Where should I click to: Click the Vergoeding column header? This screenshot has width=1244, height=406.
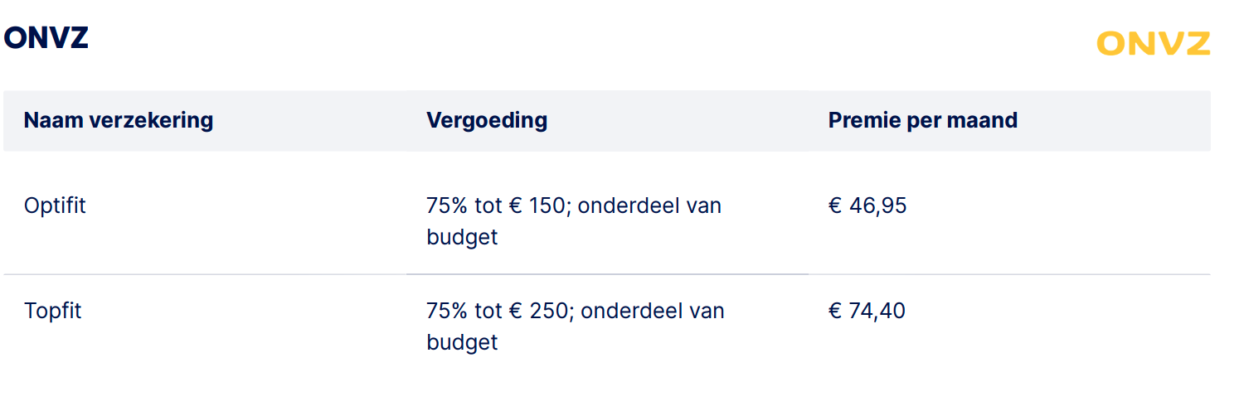[x=487, y=120]
